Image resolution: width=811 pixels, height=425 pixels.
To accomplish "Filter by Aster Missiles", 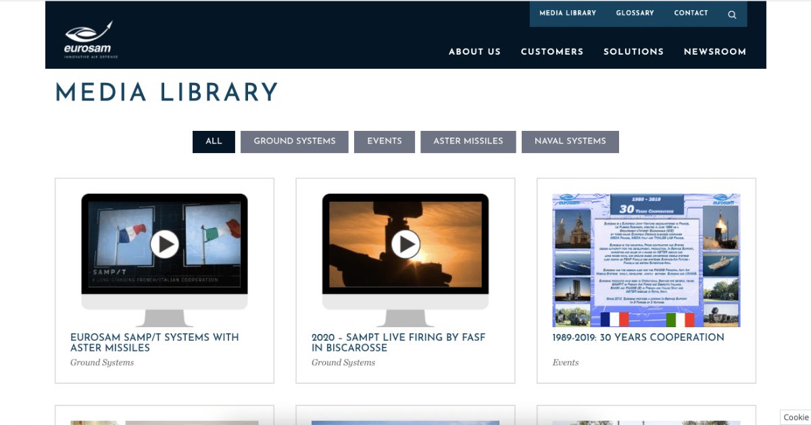I will (x=468, y=142).
